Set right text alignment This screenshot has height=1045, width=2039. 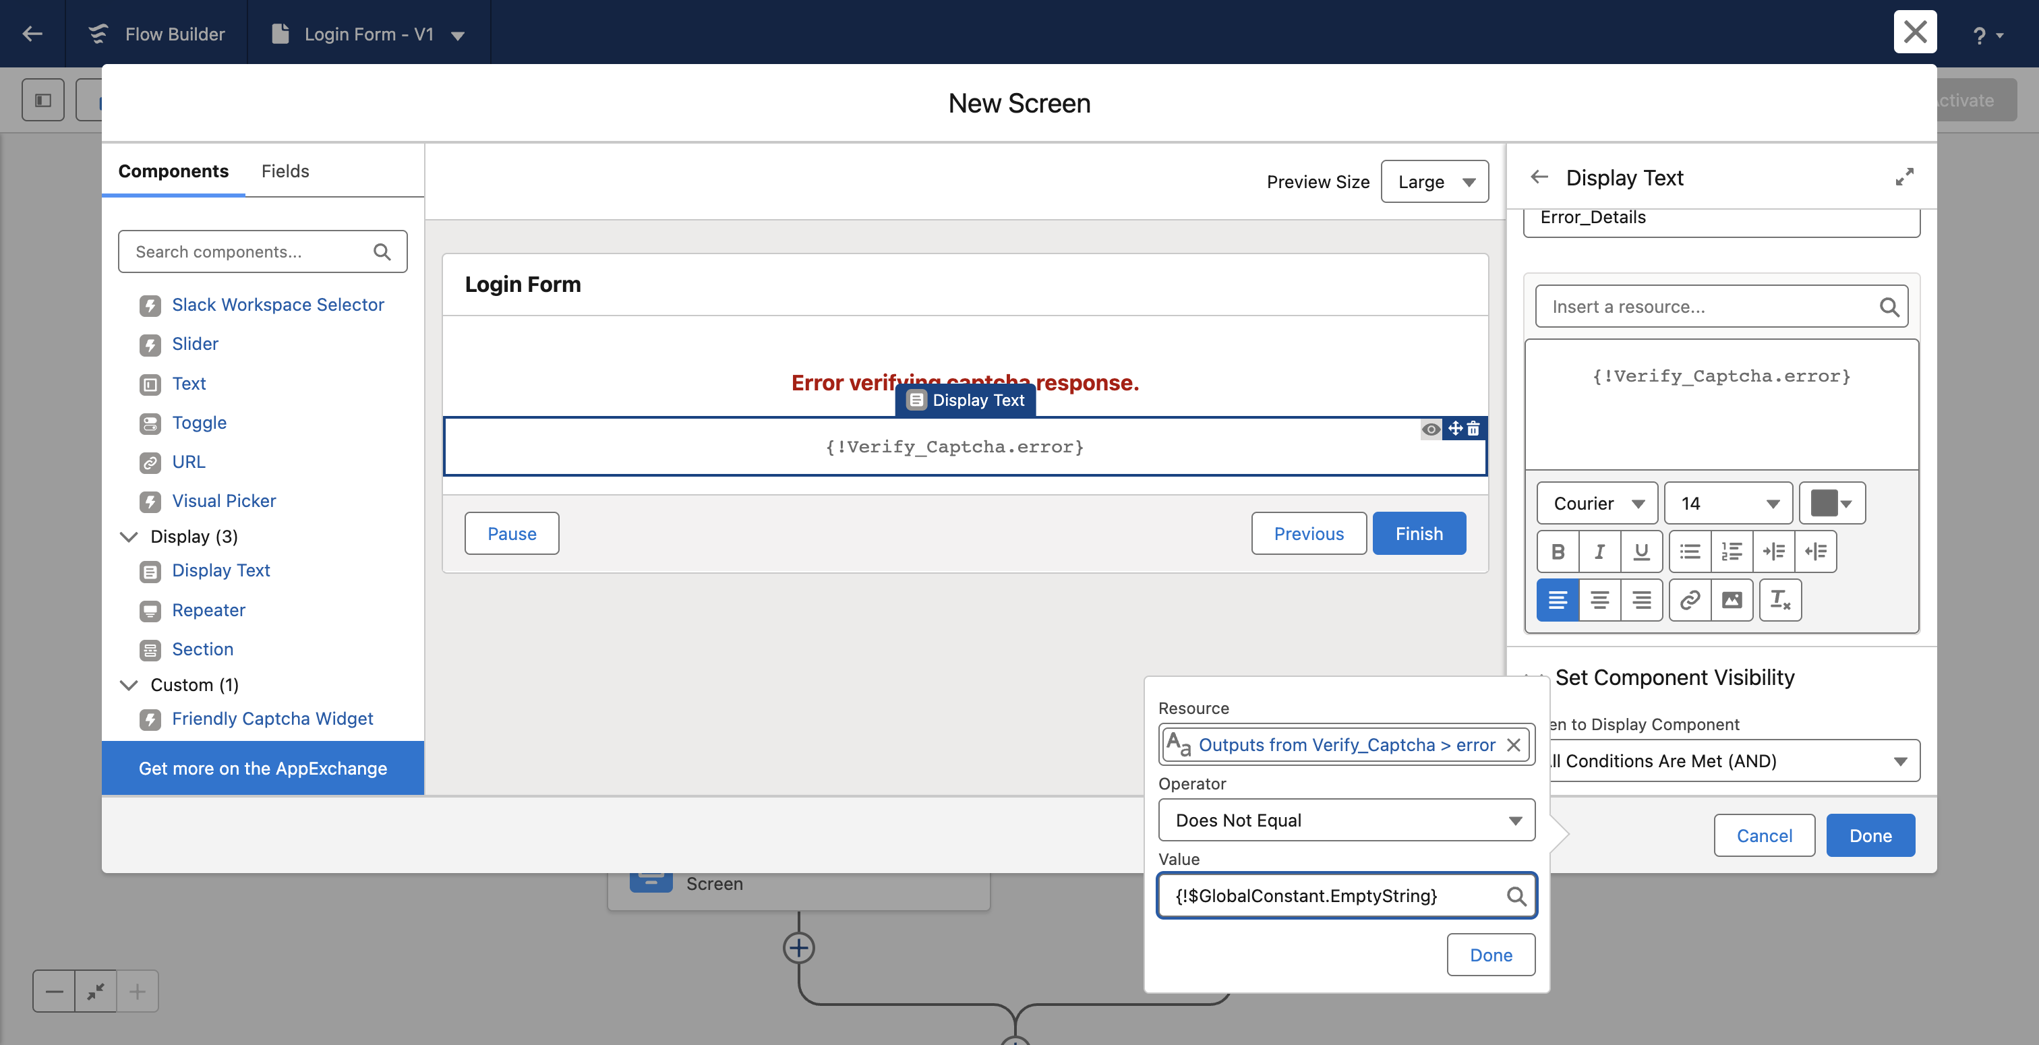click(1642, 600)
